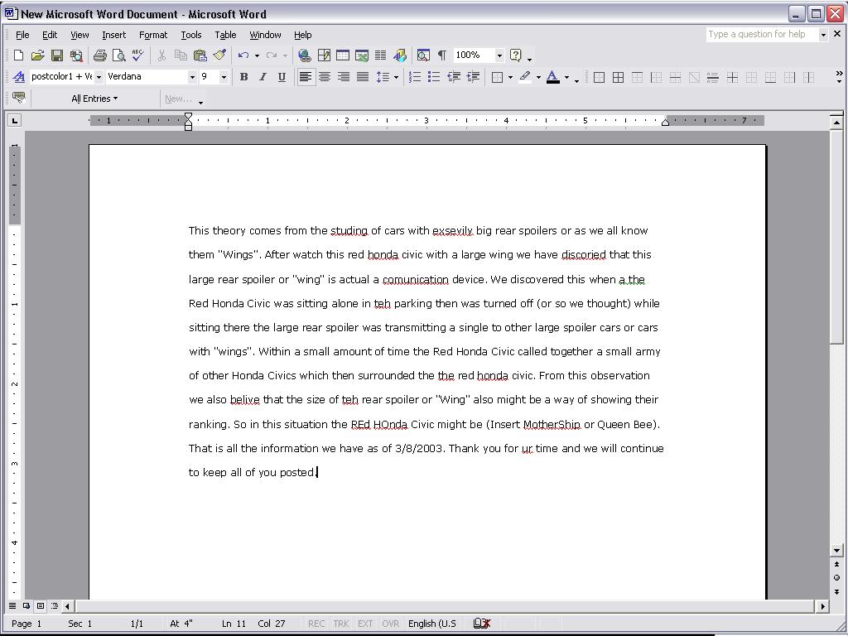Select the Format Painter tool
The width and height of the screenshot is (848, 636).
point(219,55)
